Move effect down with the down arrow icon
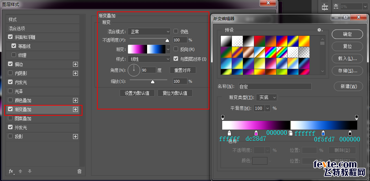370x181 pixels. (30, 171)
